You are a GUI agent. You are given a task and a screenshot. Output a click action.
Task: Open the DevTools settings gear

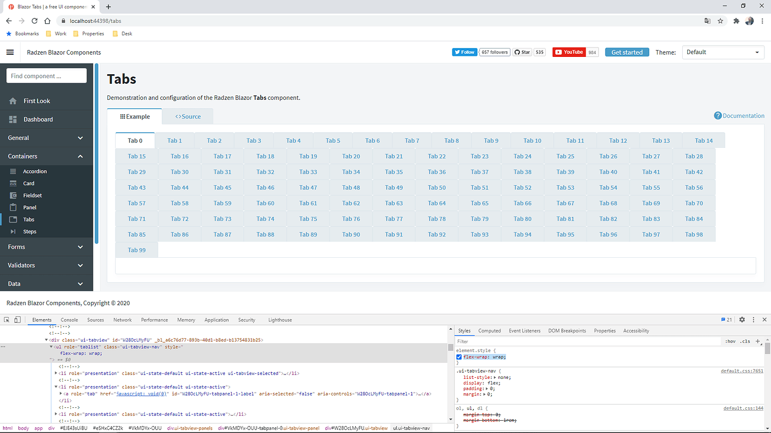(x=742, y=319)
